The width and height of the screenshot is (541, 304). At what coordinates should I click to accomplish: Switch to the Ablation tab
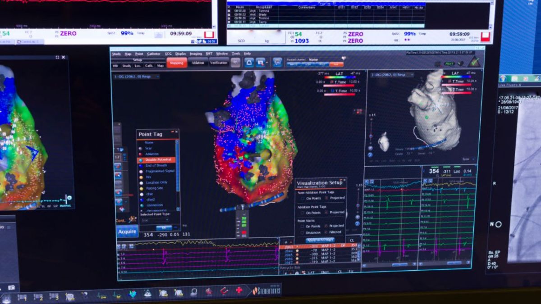[198, 63]
